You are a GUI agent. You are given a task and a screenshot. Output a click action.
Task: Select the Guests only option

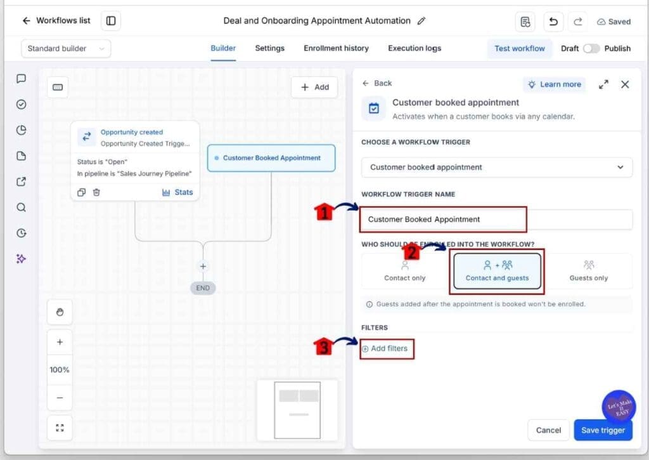click(589, 271)
